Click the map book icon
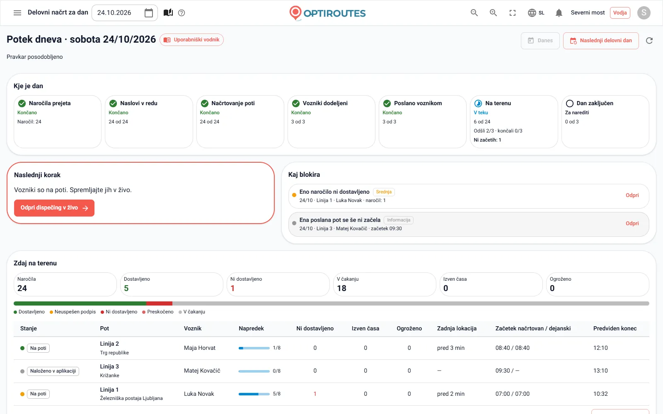The height and width of the screenshot is (414, 663). pyautogui.click(x=168, y=13)
